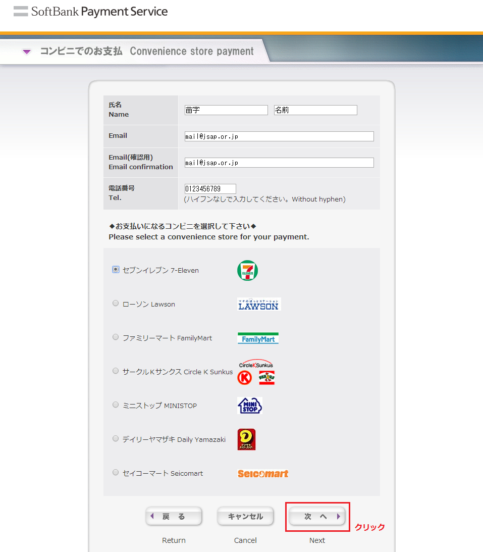Click the FamilyMart logo
483x552 pixels.
pyautogui.click(x=258, y=338)
